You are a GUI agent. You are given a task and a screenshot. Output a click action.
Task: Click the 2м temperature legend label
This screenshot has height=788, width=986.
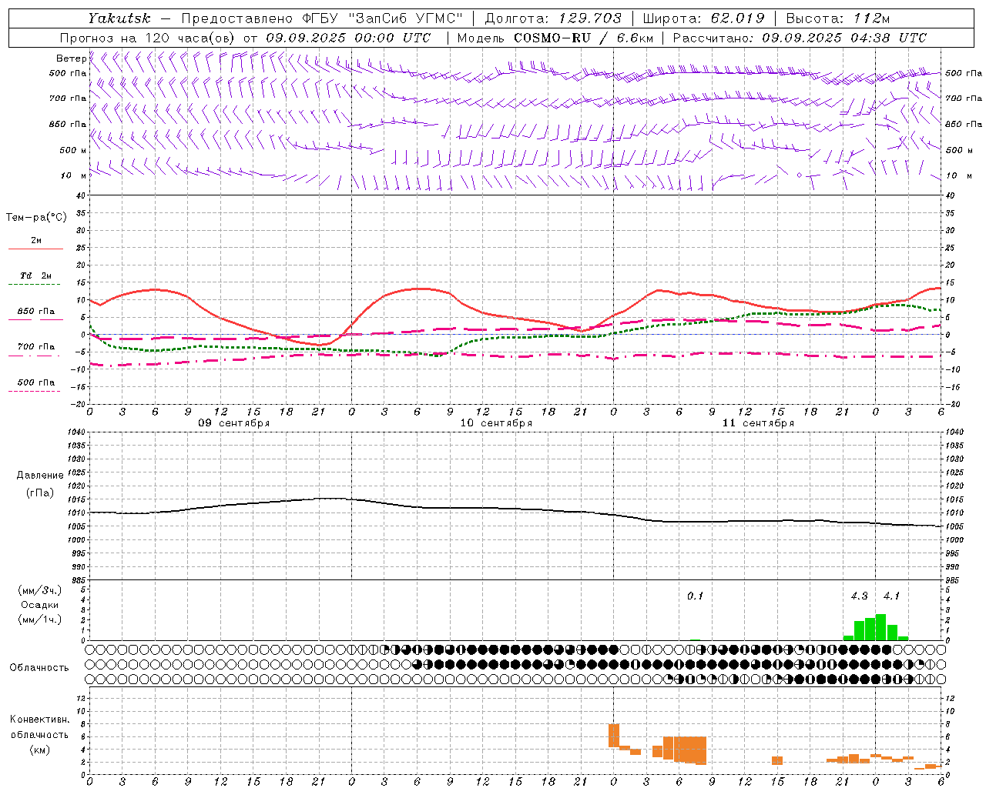[36, 240]
